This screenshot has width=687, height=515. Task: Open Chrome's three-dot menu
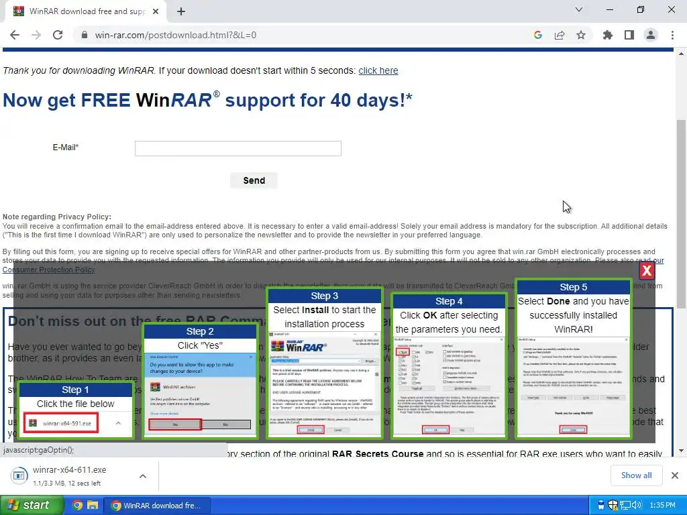point(672,35)
